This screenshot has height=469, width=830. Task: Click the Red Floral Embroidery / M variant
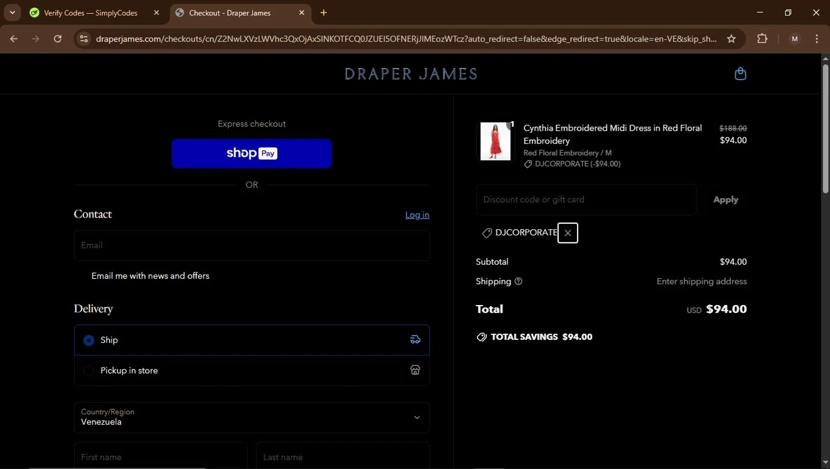[x=568, y=153]
